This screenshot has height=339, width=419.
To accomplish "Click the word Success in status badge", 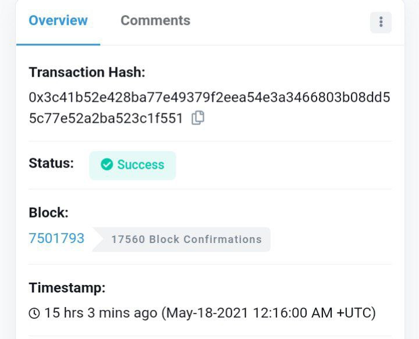I will (141, 165).
